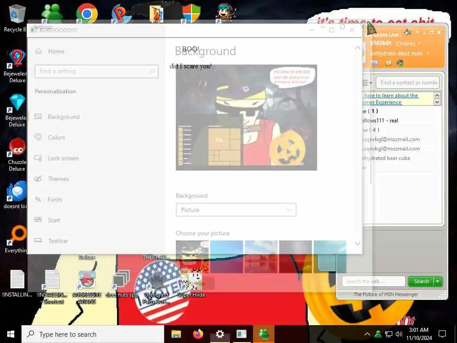
Task: Select Colors in Personalization sidebar
Action: click(96, 138)
